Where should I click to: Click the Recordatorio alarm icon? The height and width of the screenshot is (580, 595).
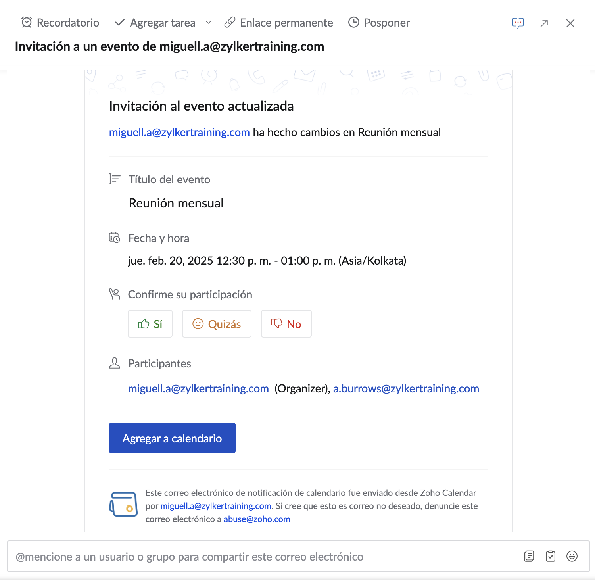pos(27,23)
